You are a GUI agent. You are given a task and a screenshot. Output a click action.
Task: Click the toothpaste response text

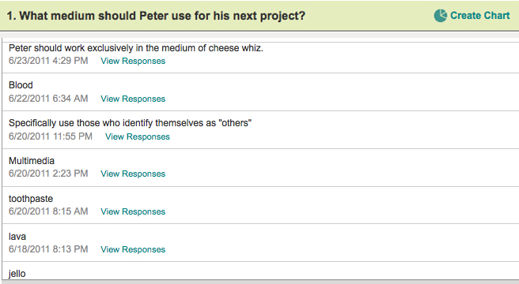[31, 199]
